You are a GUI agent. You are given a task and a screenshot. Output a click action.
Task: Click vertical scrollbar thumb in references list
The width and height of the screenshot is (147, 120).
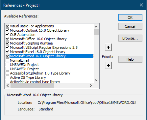click(96, 32)
